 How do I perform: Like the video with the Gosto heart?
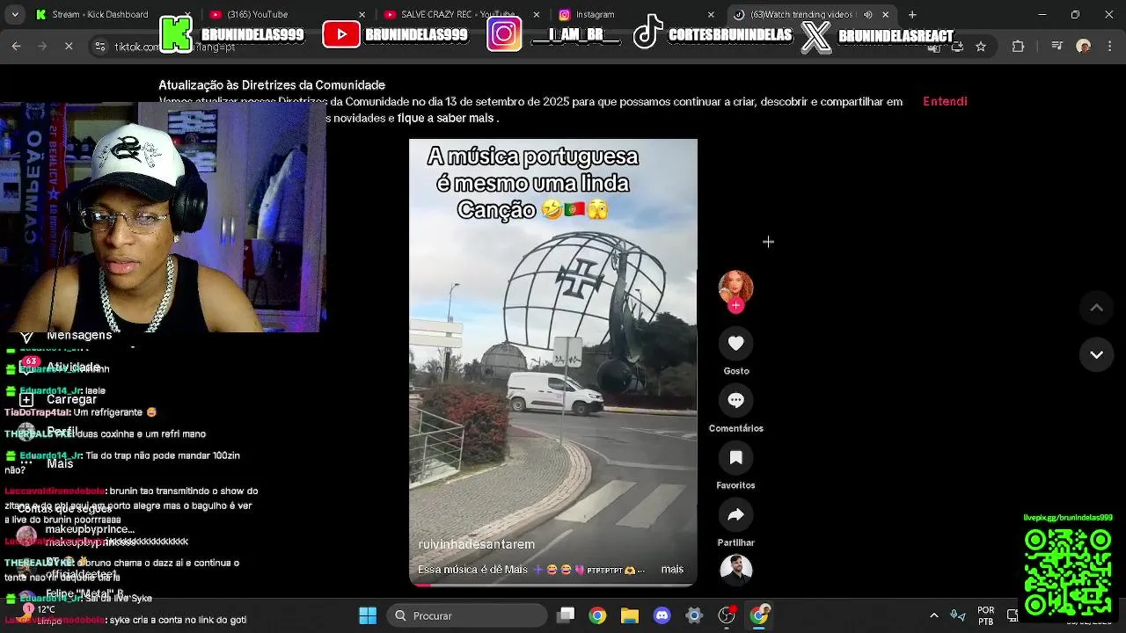pos(736,344)
